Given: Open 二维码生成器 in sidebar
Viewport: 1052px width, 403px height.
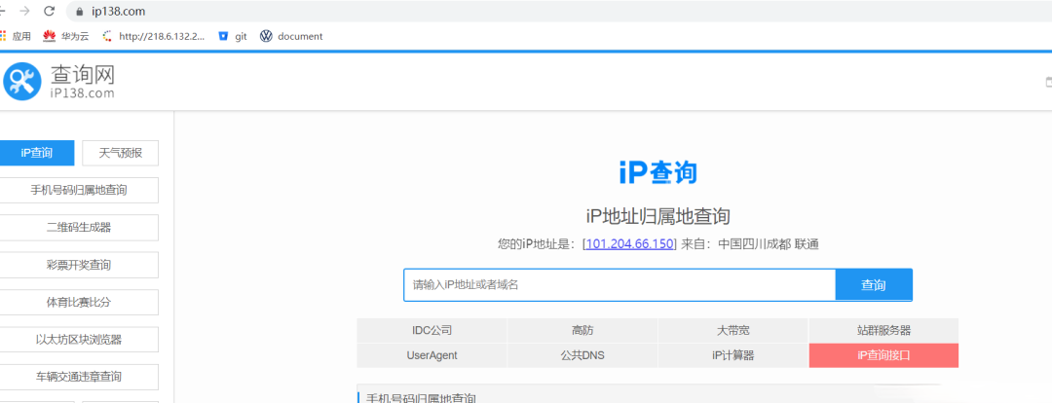Looking at the screenshot, I should coord(79,228).
